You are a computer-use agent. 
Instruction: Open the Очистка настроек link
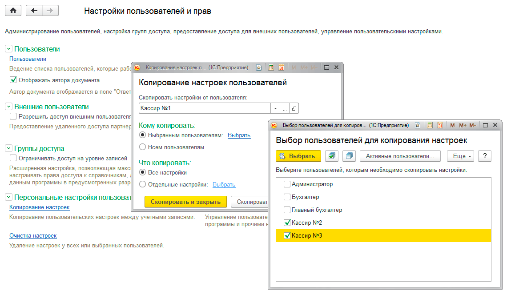tap(33, 236)
